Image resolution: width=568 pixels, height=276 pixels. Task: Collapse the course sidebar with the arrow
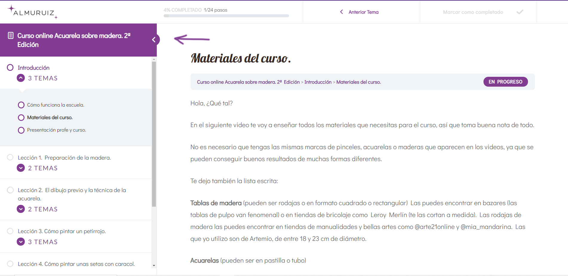pyautogui.click(x=154, y=40)
